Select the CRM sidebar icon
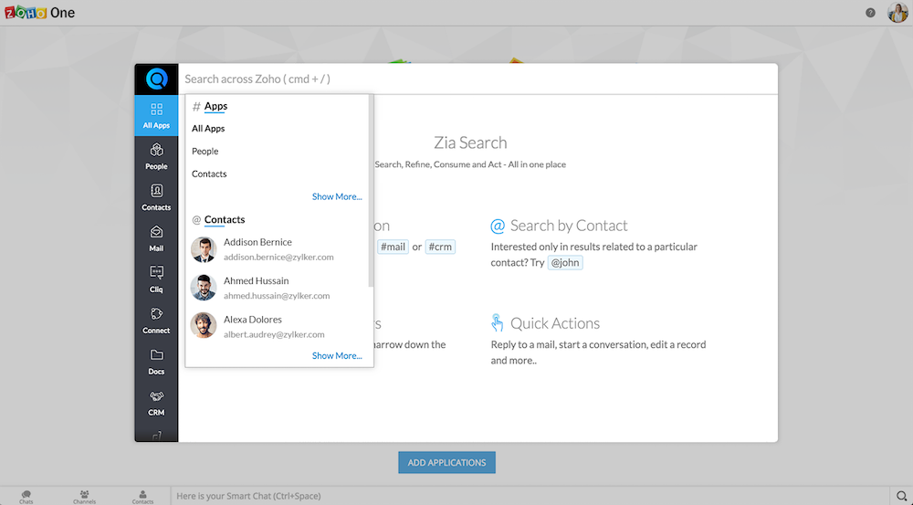 point(156,402)
